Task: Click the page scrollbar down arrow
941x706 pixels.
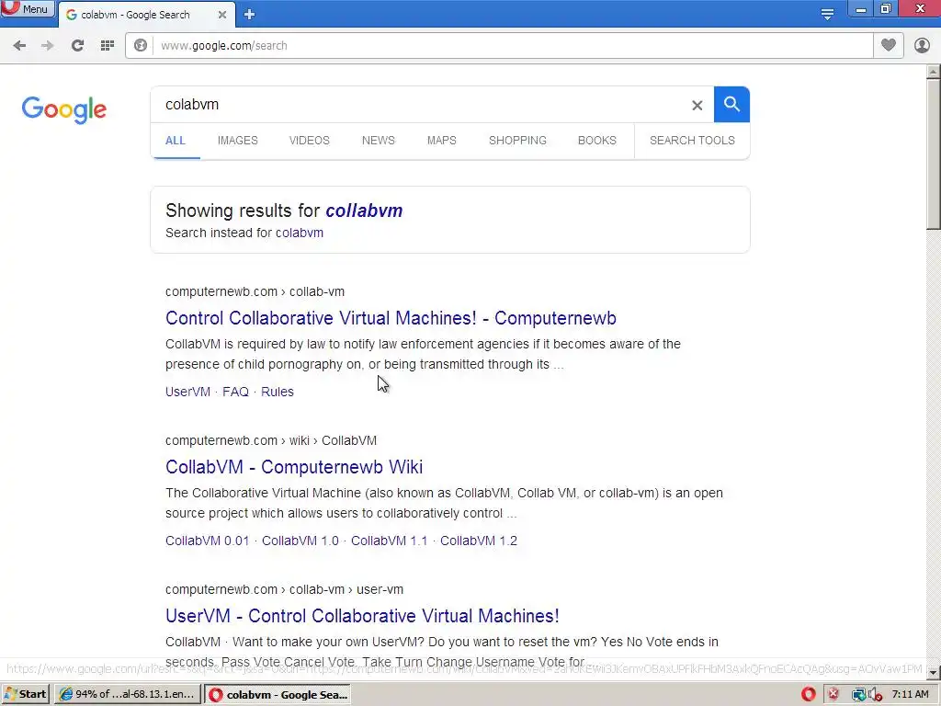Action: tap(934, 672)
